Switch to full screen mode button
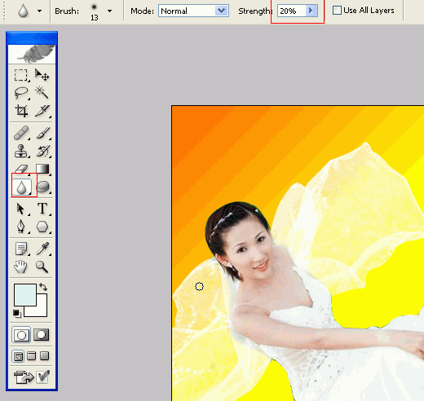Viewport: 424px width, 401px height. 44,355
